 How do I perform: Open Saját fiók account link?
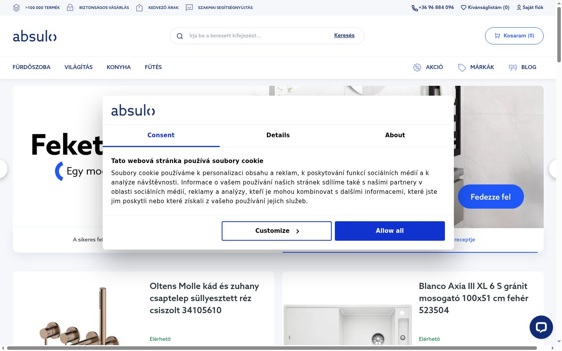coord(530,7)
